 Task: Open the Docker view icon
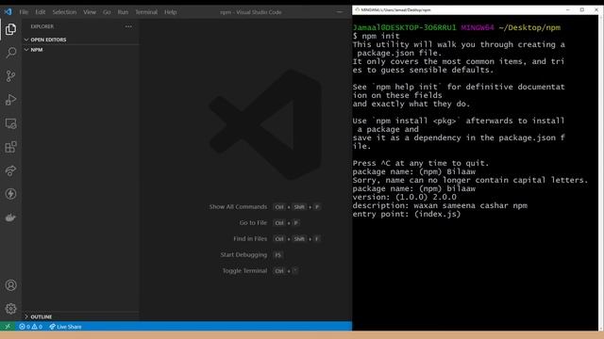(x=10, y=218)
